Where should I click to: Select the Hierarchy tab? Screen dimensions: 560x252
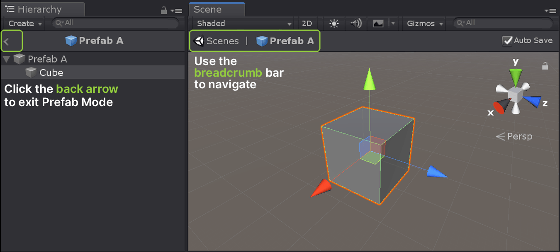[x=39, y=10]
